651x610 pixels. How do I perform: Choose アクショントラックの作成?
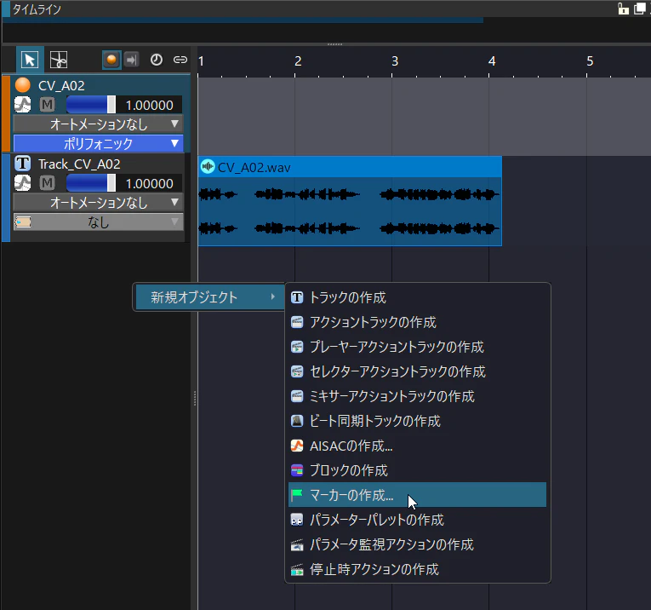[x=417, y=322]
